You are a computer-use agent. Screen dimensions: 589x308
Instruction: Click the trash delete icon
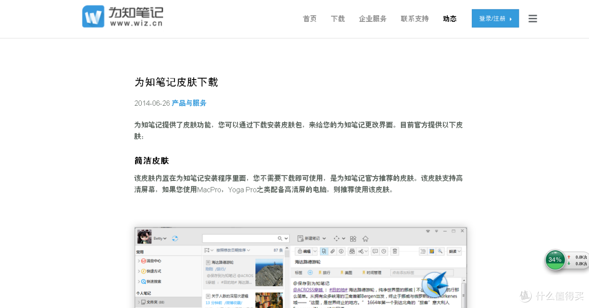click(395, 251)
